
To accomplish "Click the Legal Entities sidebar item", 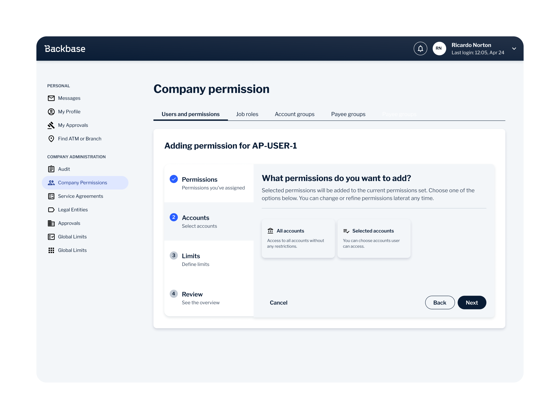I will tap(73, 209).
